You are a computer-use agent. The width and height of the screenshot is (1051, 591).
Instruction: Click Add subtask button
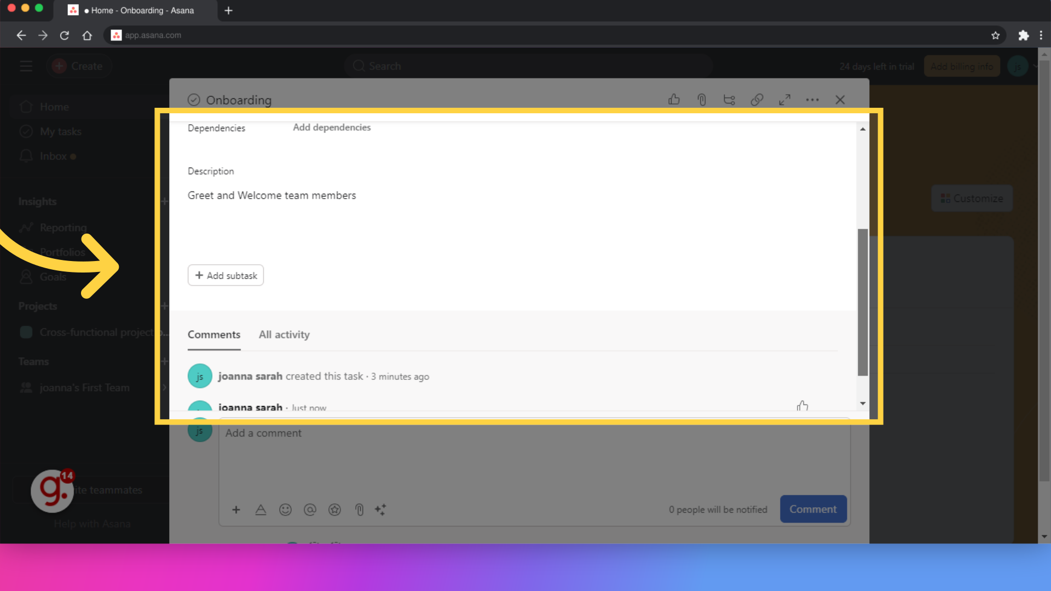[225, 275]
